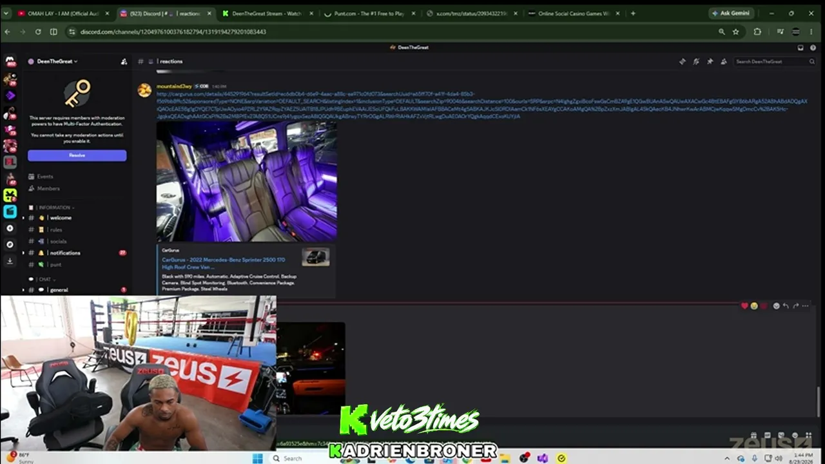Toggle the member list icon
The width and height of the screenshot is (825, 464).
pos(724,62)
